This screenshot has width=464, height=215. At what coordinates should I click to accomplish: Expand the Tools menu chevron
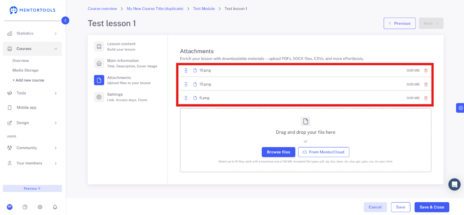point(56,93)
